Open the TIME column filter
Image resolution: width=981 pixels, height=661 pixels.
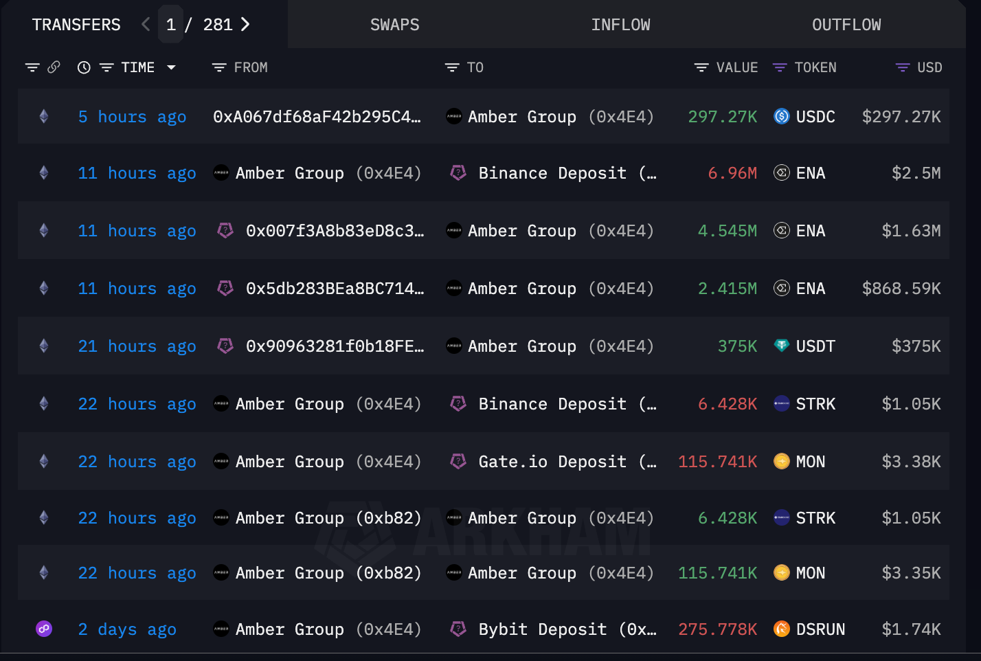106,67
